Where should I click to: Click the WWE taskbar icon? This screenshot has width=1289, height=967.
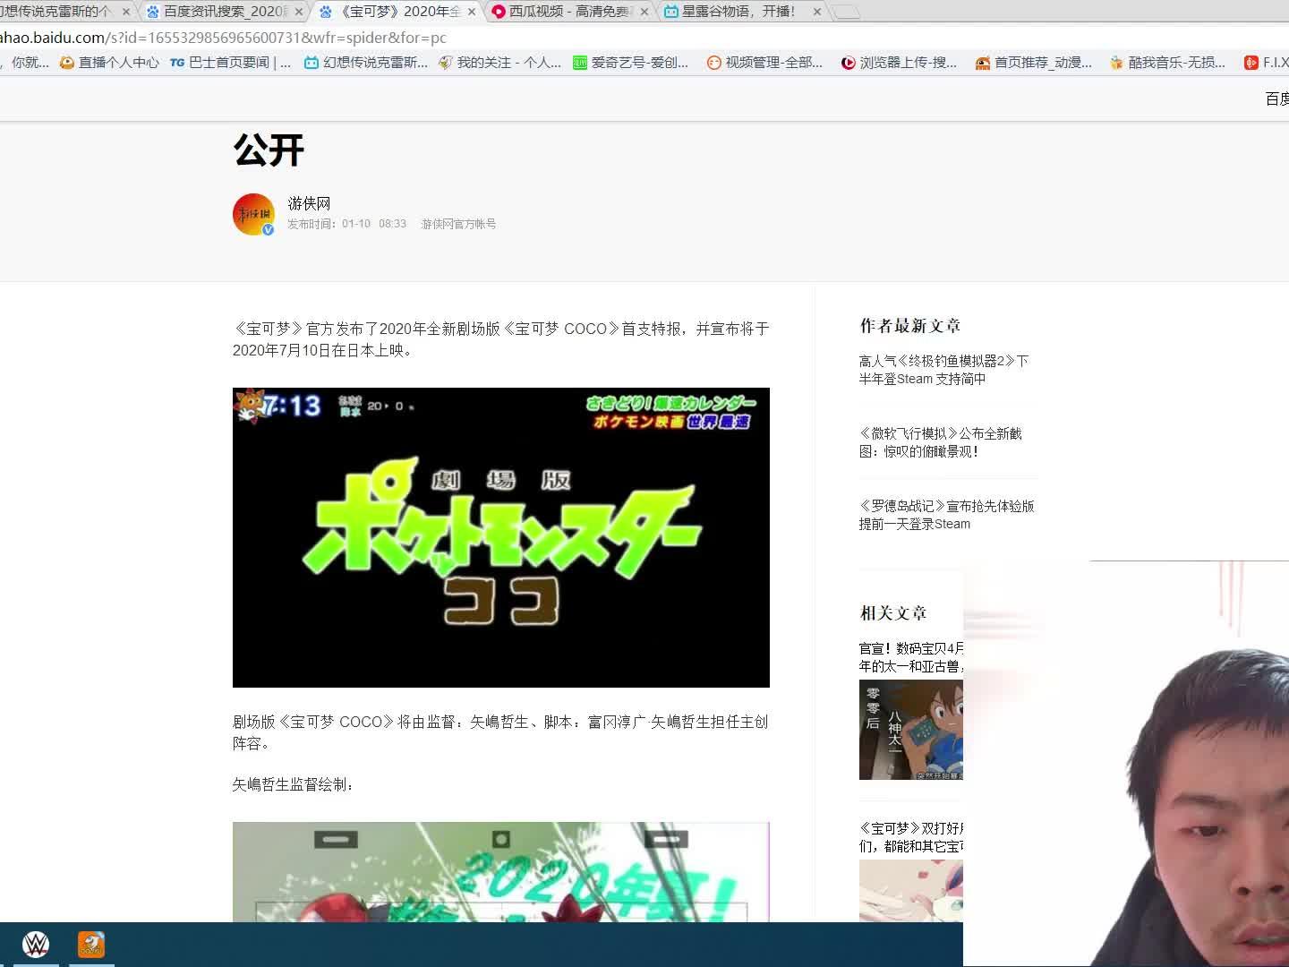(36, 944)
